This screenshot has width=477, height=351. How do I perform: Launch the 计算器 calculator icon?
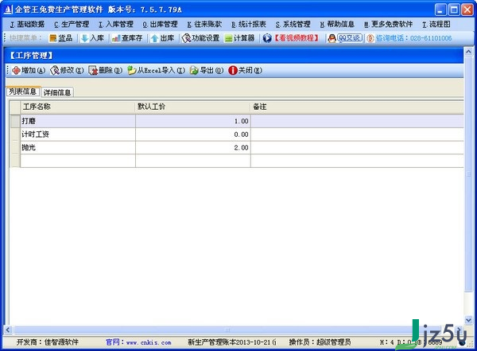click(228, 38)
